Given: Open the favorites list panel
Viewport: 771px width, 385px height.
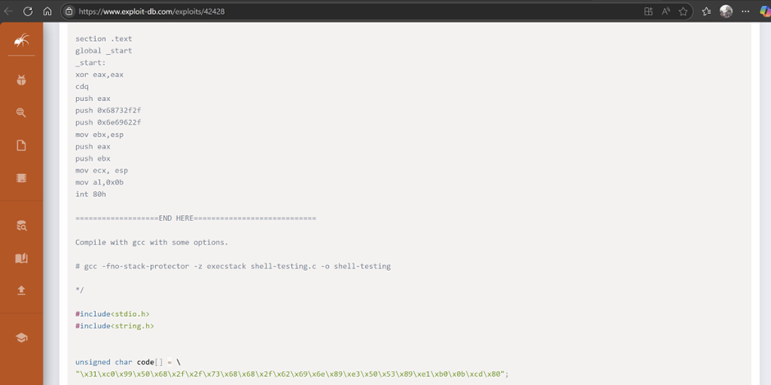Looking at the screenshot, I should [706, 11].
